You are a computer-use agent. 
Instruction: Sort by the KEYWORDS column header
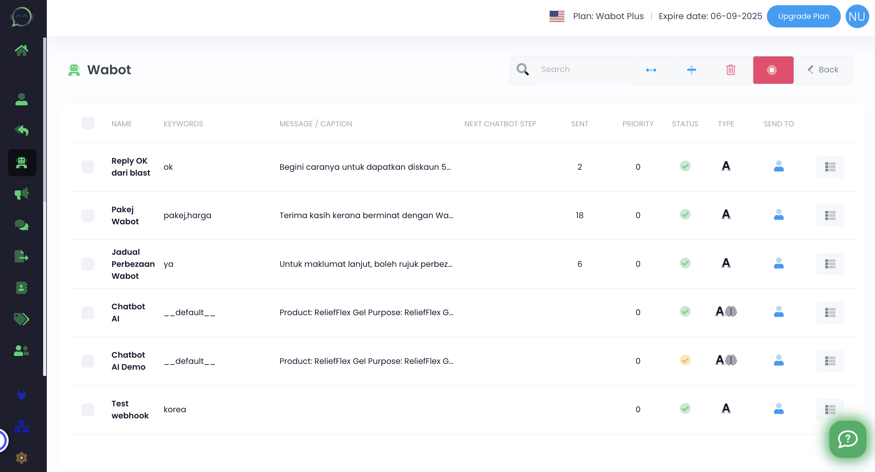coord(183,124)
